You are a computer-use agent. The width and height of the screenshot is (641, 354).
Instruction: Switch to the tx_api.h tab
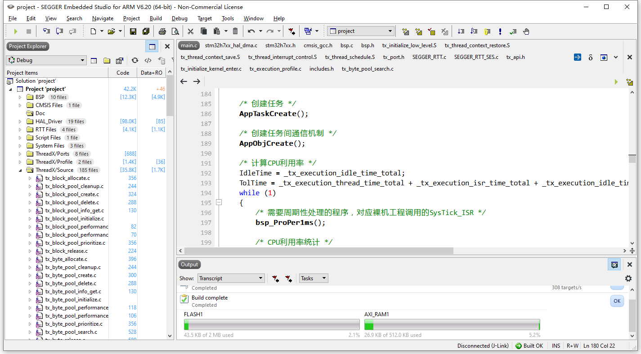[x=515, y=57]
